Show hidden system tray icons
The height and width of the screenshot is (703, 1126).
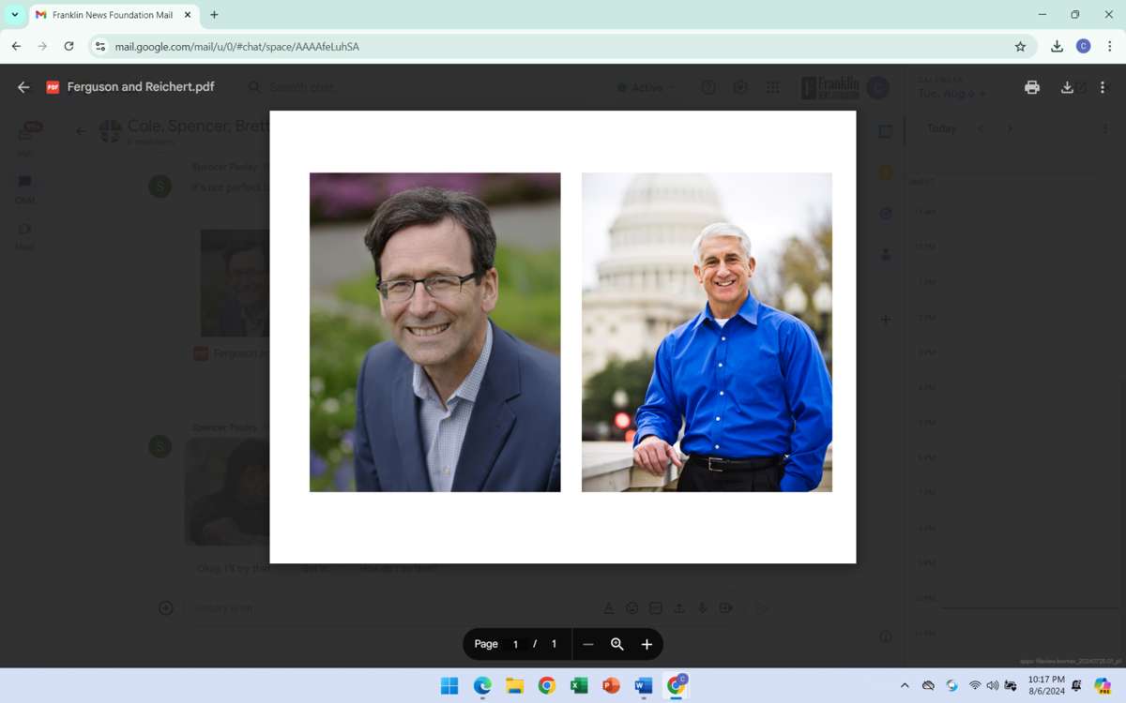(x=905, y=686)
